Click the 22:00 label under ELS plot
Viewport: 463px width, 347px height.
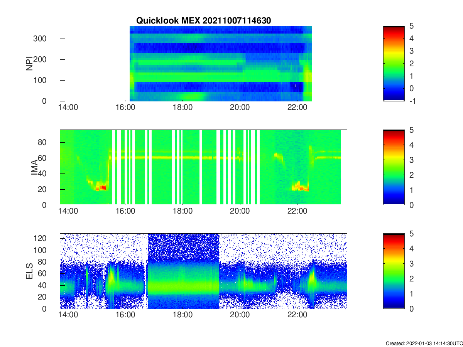coord(297,315)
